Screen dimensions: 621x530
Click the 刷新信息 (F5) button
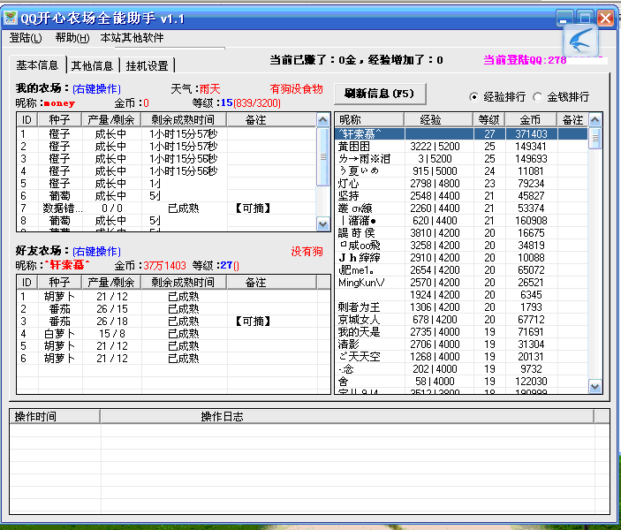(x=380, y=94)
